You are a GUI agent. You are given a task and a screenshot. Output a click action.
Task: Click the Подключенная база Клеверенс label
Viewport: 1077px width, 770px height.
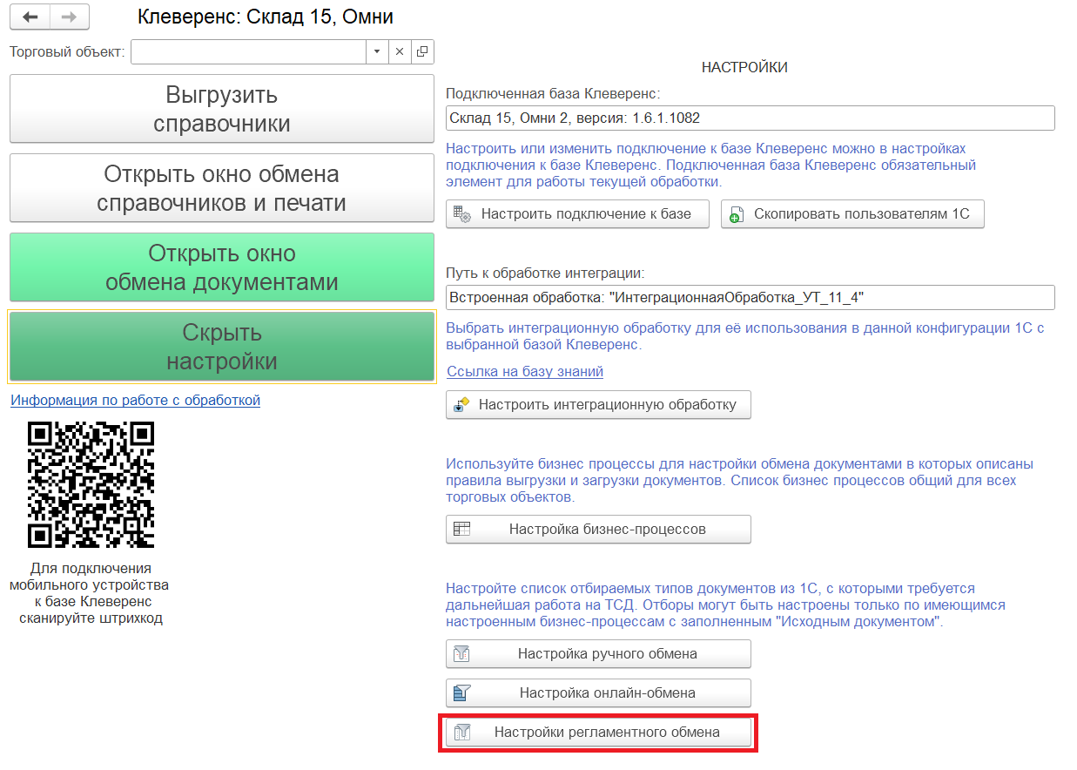tap(554, 93)
